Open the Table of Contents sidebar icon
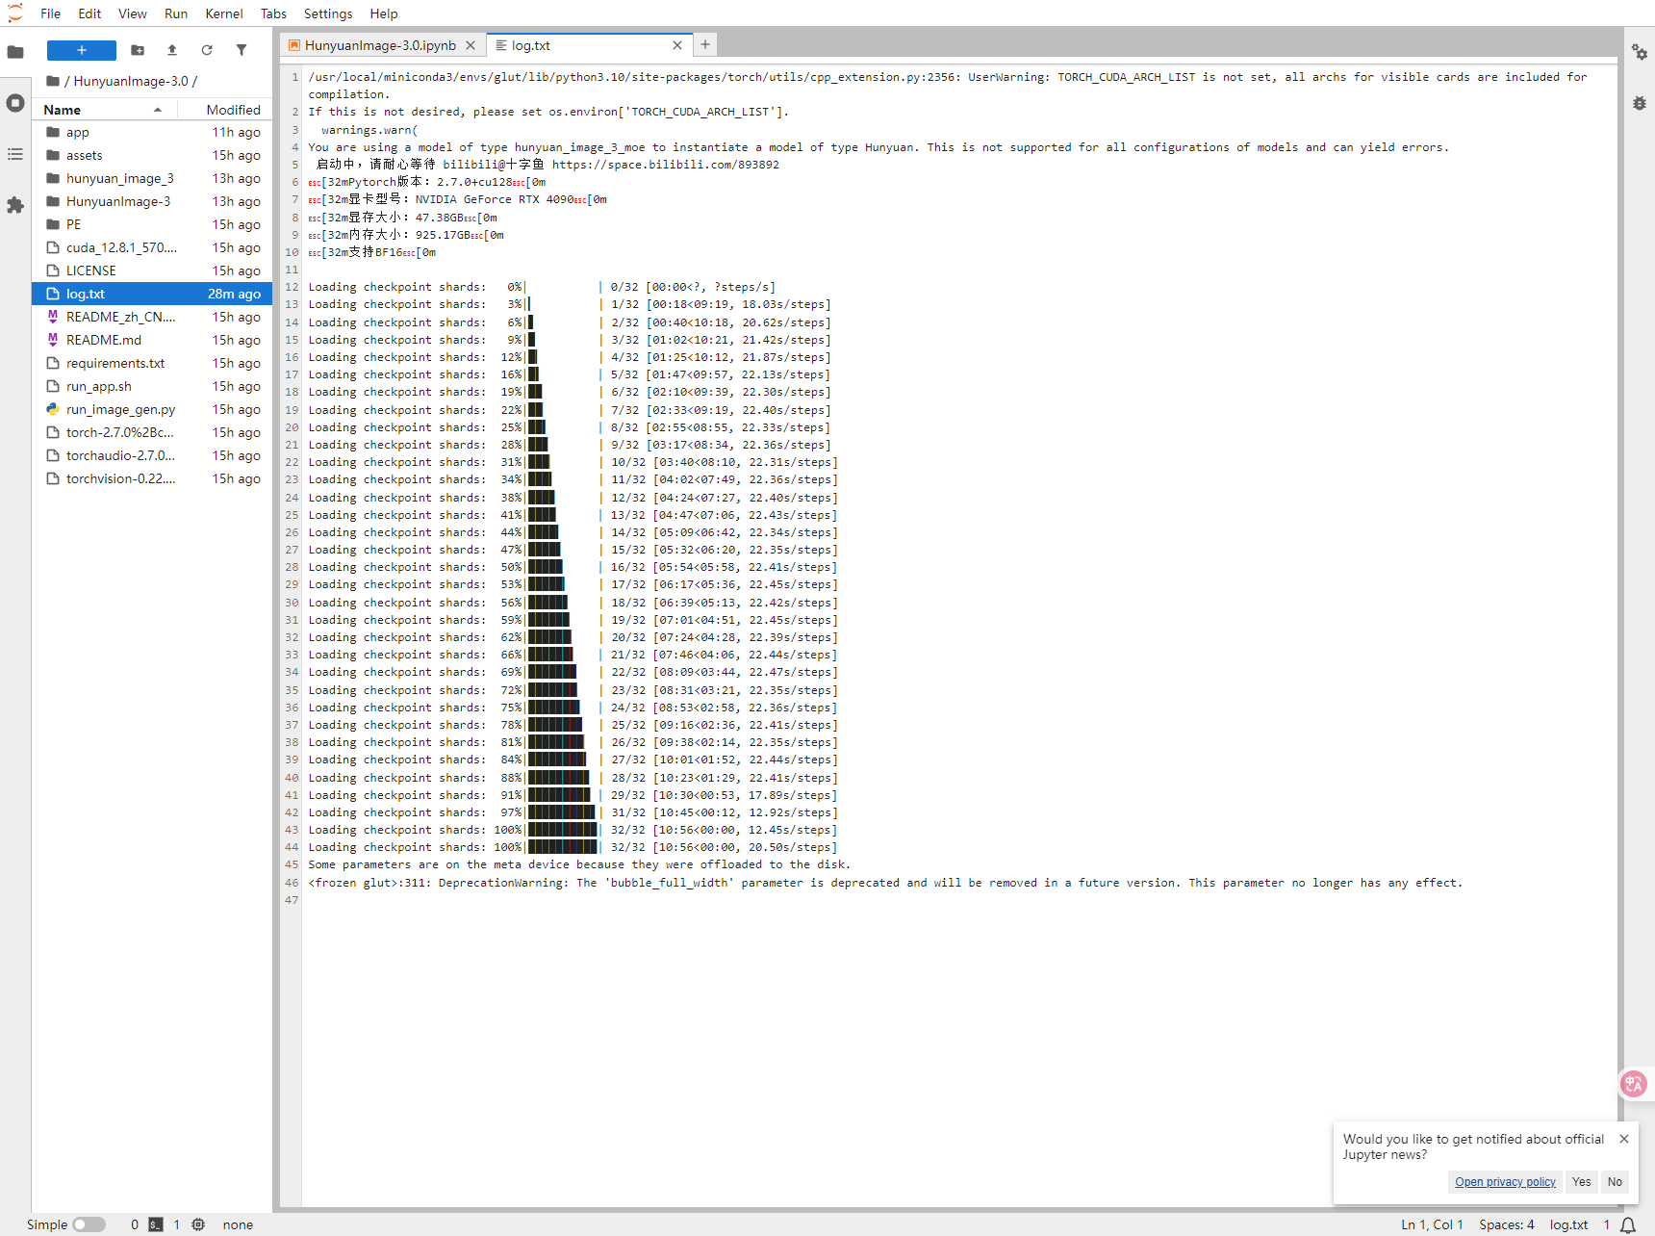1655x1236 pixels. point(15,154)
